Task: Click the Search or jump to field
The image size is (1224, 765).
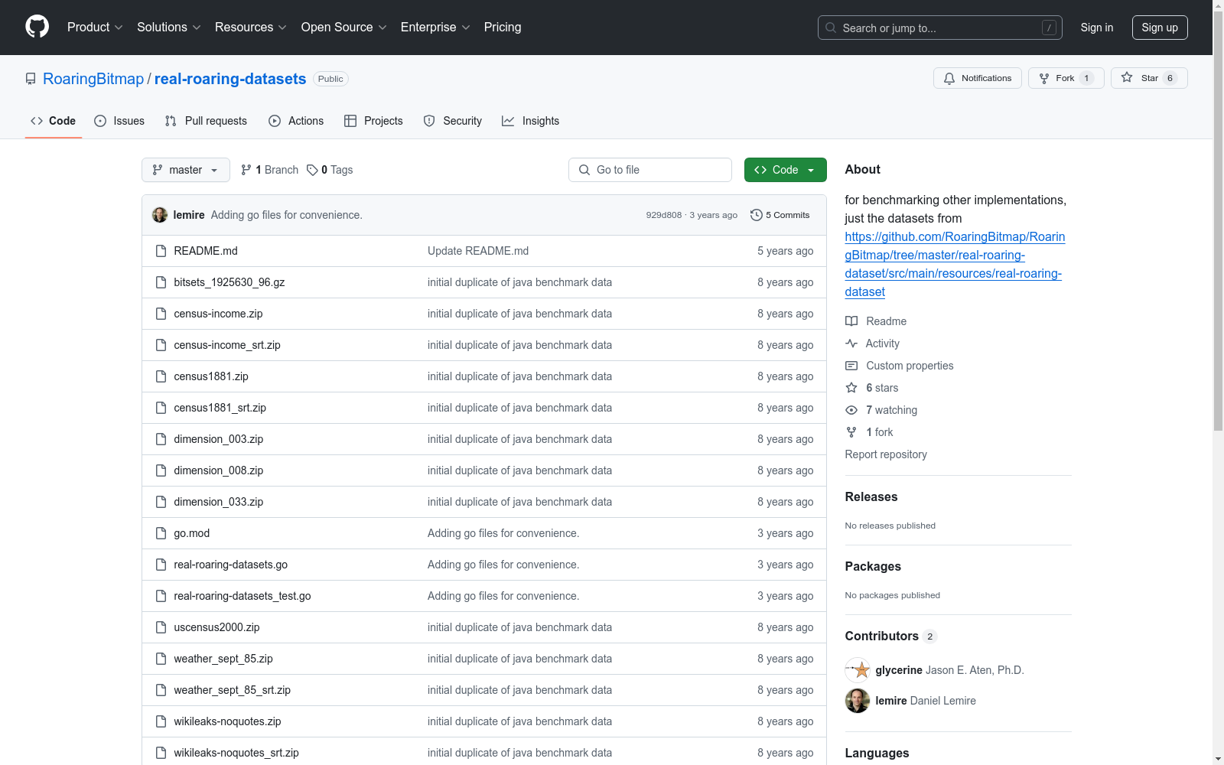Action: click(x=940, y=28)
